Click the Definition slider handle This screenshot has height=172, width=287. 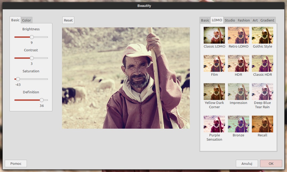click(42, 100)
